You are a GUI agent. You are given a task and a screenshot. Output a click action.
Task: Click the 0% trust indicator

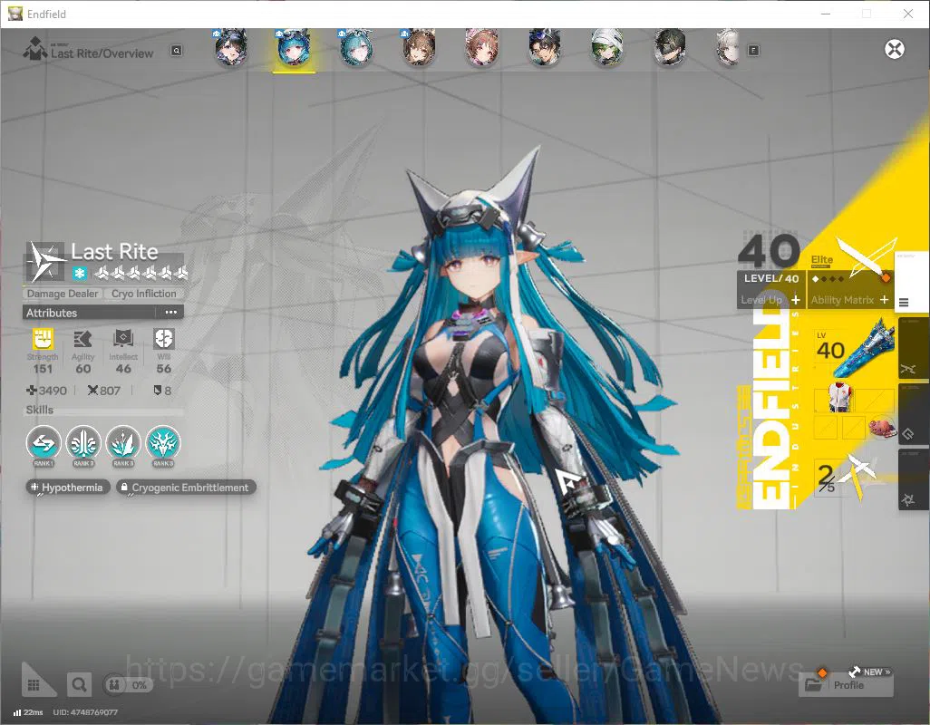tap(128, 685)
